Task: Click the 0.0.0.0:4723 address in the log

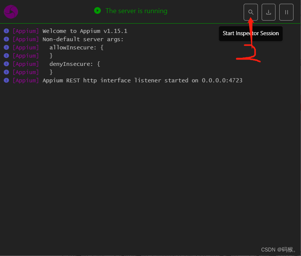Action: [x=222, y=80]
